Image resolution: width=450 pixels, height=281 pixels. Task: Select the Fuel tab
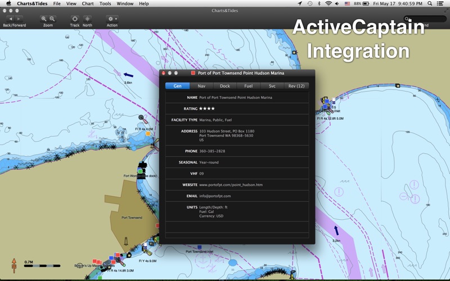[x=249, y=86]
